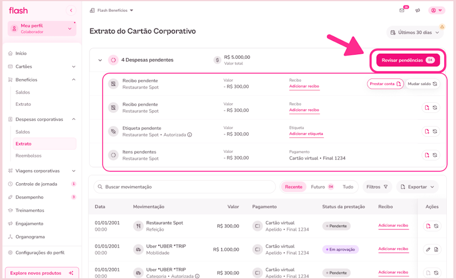Select Extrato under Despesas corporativas
The image size is (456, 280).
[45, 144]
